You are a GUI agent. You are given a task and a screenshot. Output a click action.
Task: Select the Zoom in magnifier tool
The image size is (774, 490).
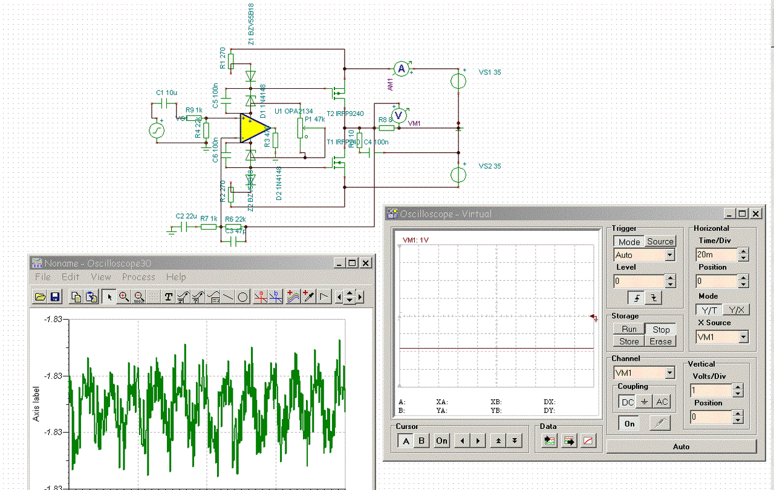pyautogui.click(x=124, y=297)
